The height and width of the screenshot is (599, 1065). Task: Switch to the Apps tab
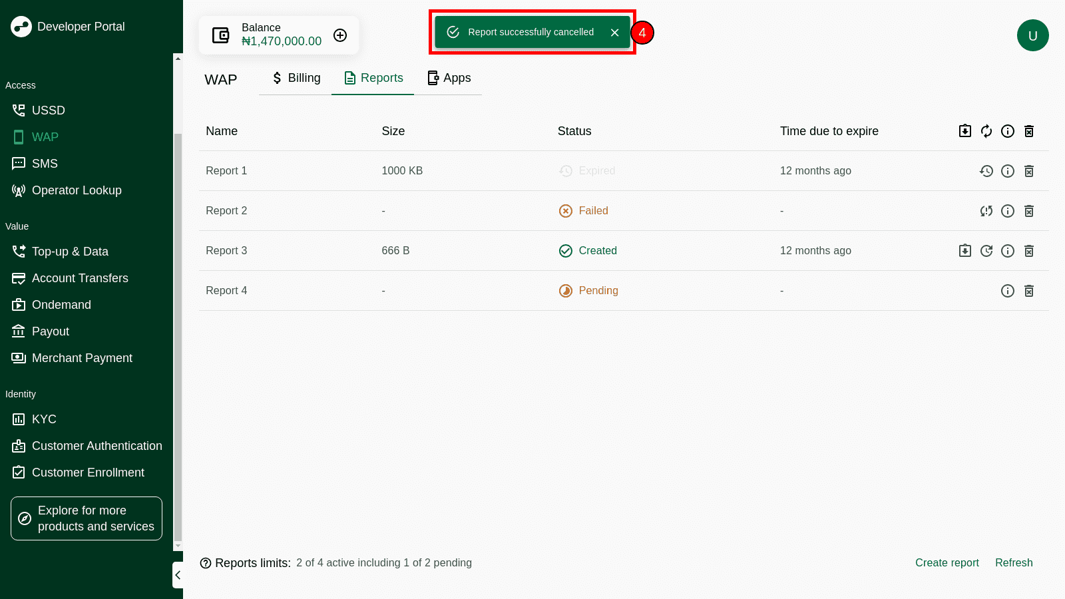[449, 78]
